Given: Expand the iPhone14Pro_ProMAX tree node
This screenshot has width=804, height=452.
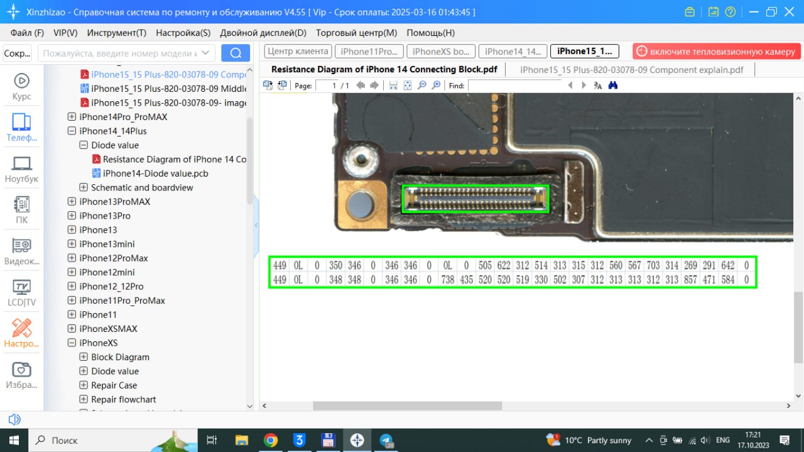Looking at the screenshot, I should pyautogui.click(x=71, y=117).
